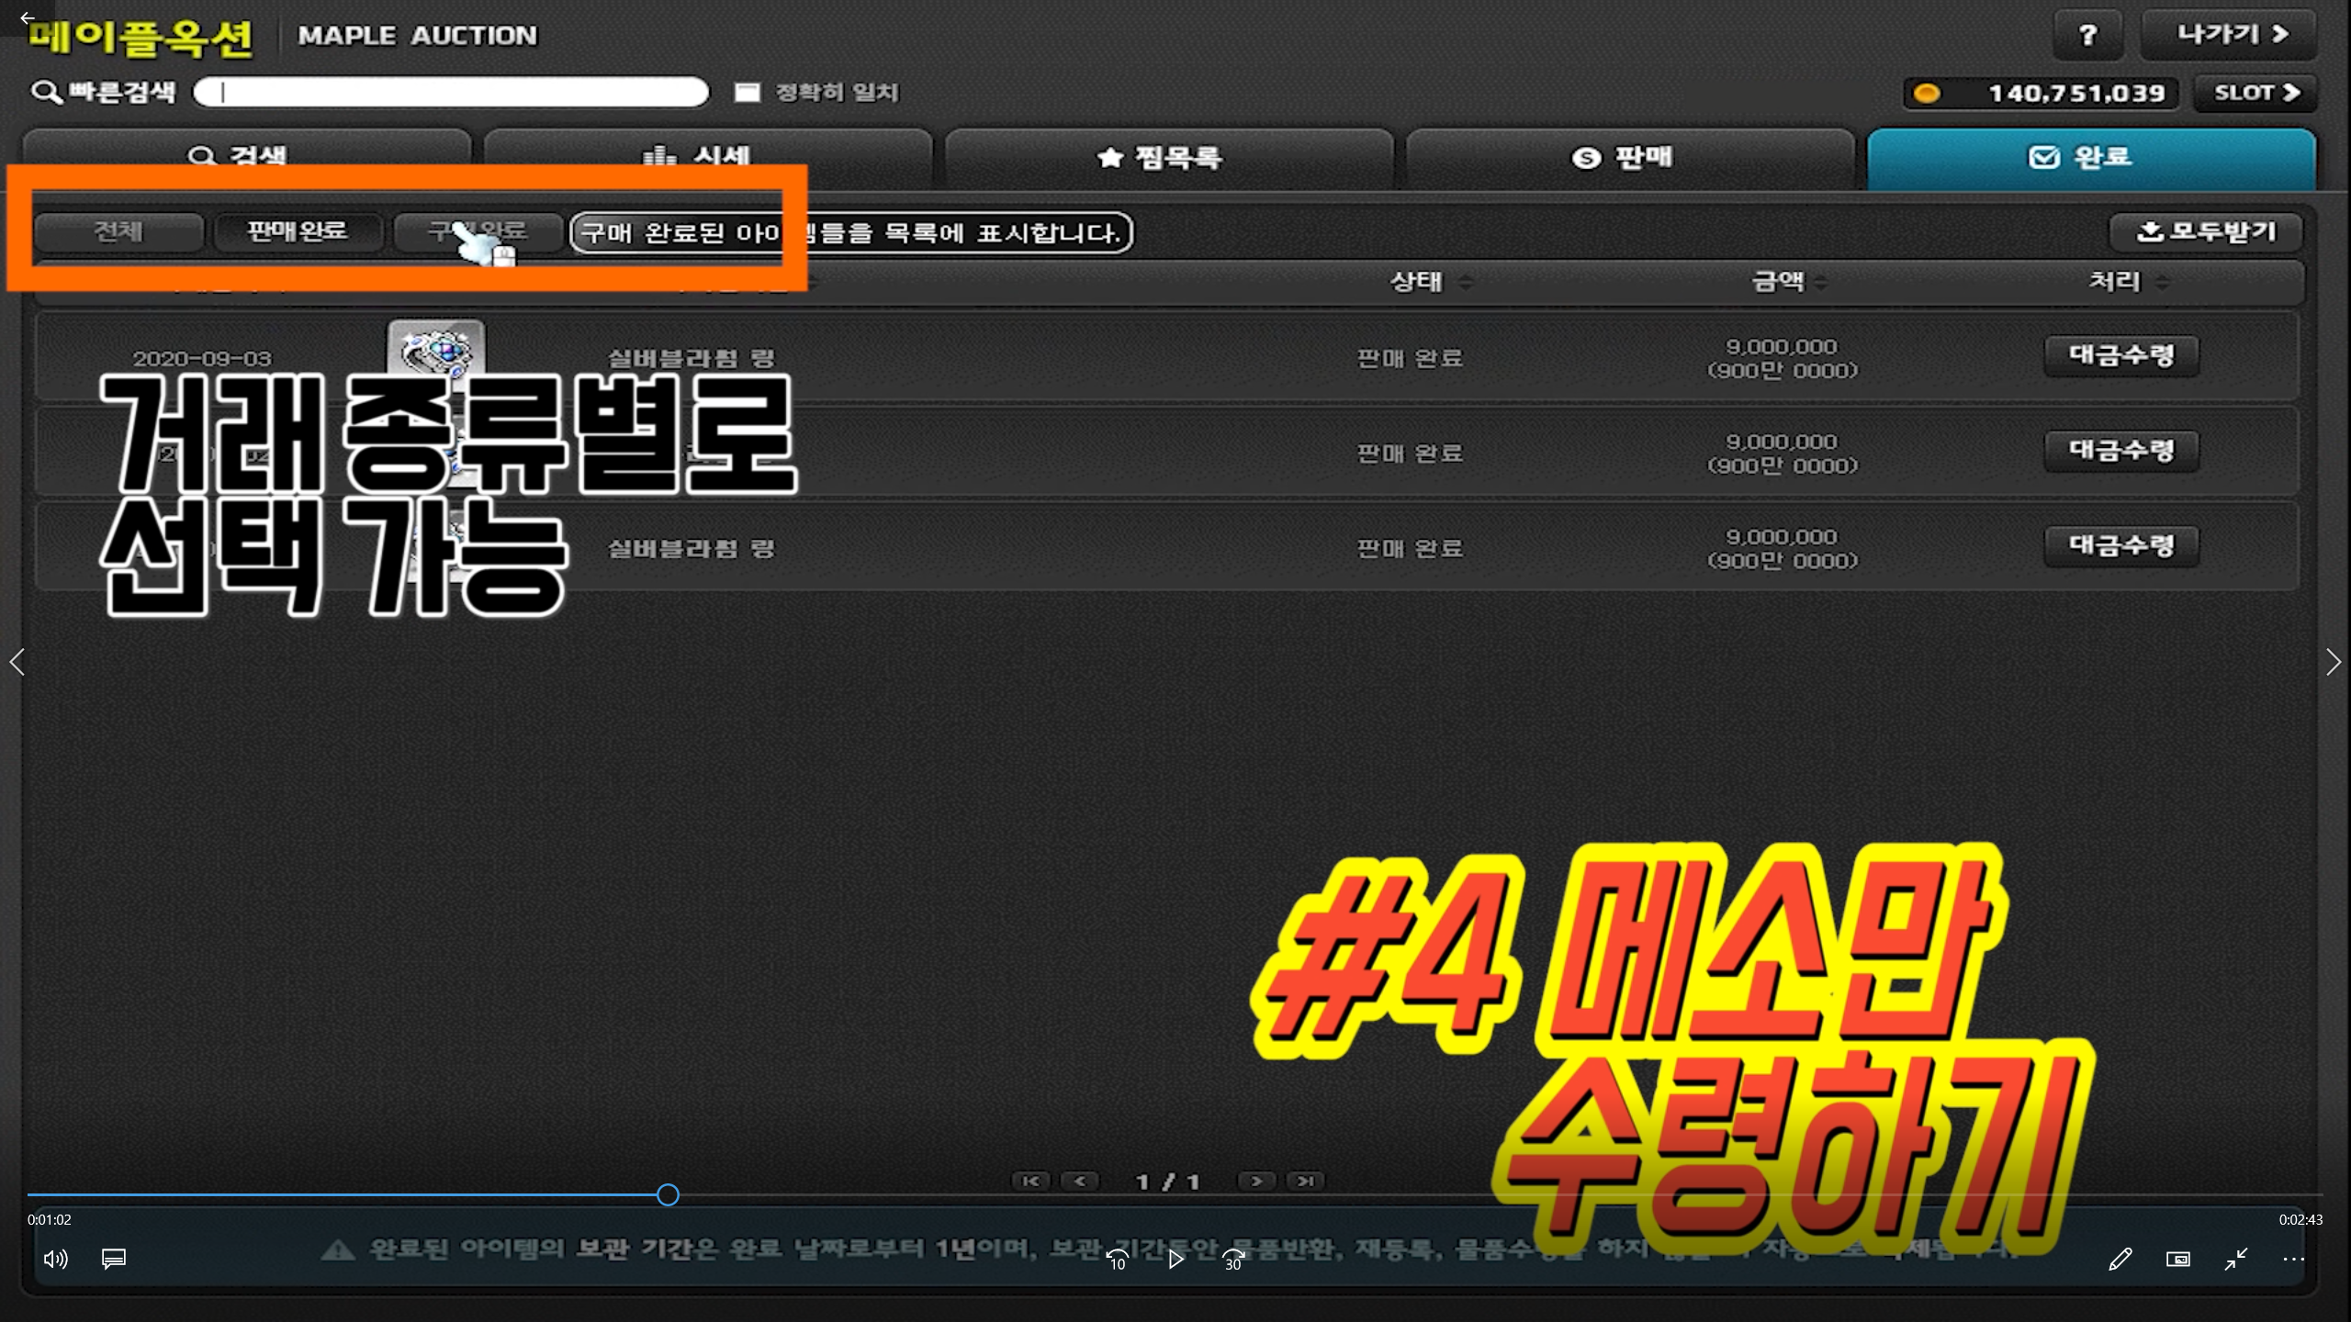This screenshot has height=1322, width=2351.
Task: Enable the 정확히 일치 checkbox
Action: point(748,93)
